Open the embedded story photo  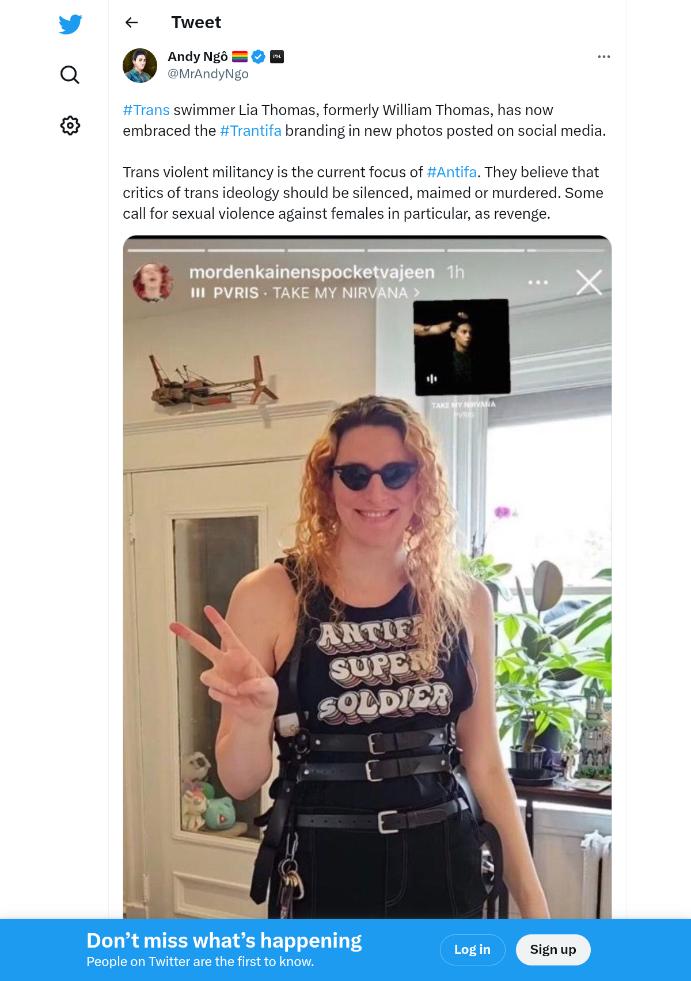tap(367, 577)
